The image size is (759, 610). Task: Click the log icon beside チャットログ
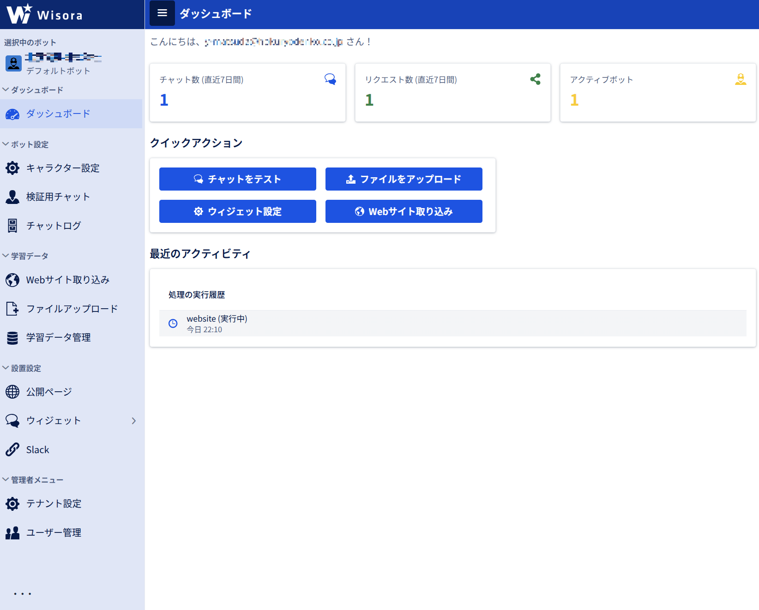coord(12,226)
